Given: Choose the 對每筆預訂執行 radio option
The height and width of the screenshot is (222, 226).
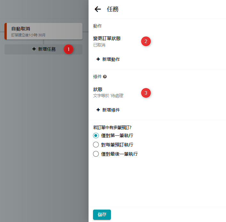Looking at the screenshot, I should (96, 145).
